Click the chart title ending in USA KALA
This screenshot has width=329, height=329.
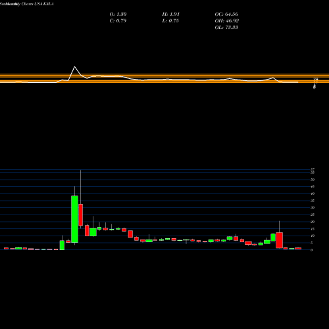click(x=27, y=4)
